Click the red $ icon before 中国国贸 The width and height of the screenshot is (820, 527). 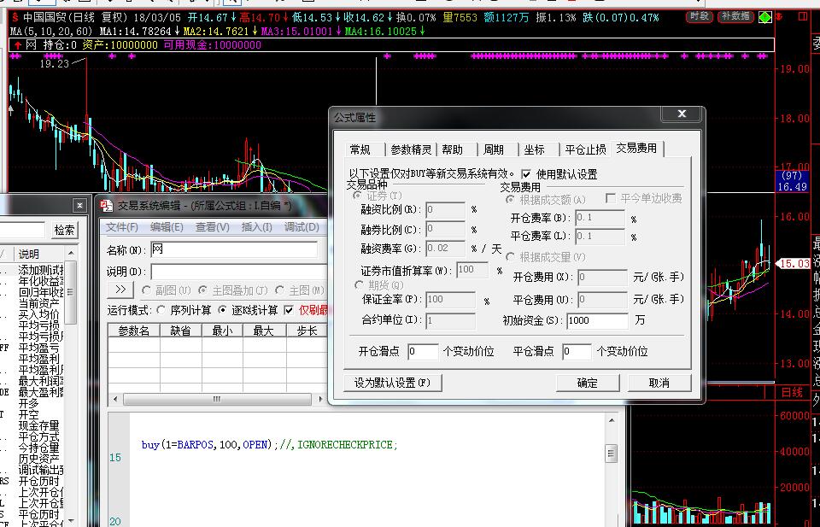(15, 17)
